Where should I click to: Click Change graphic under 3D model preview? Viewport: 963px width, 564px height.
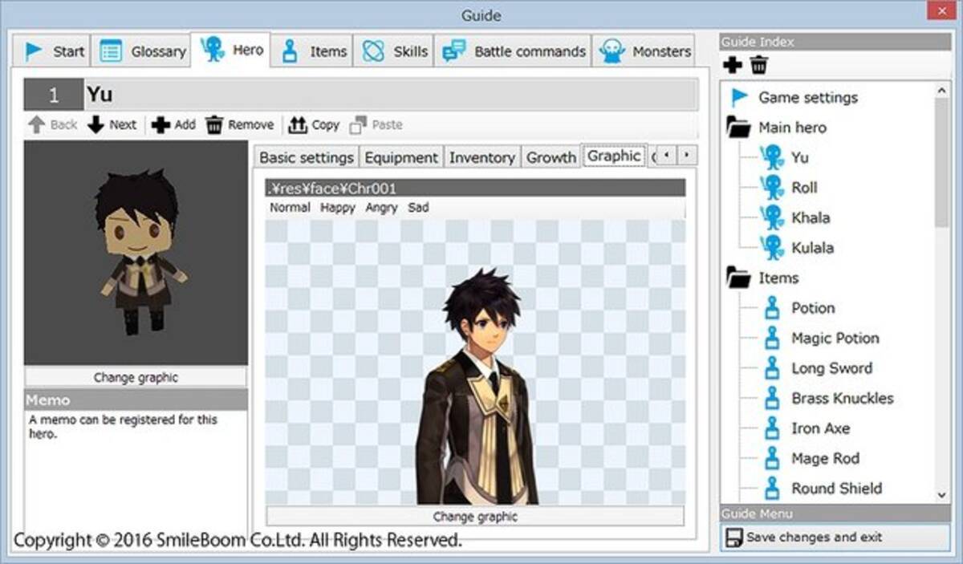[136, 377]
